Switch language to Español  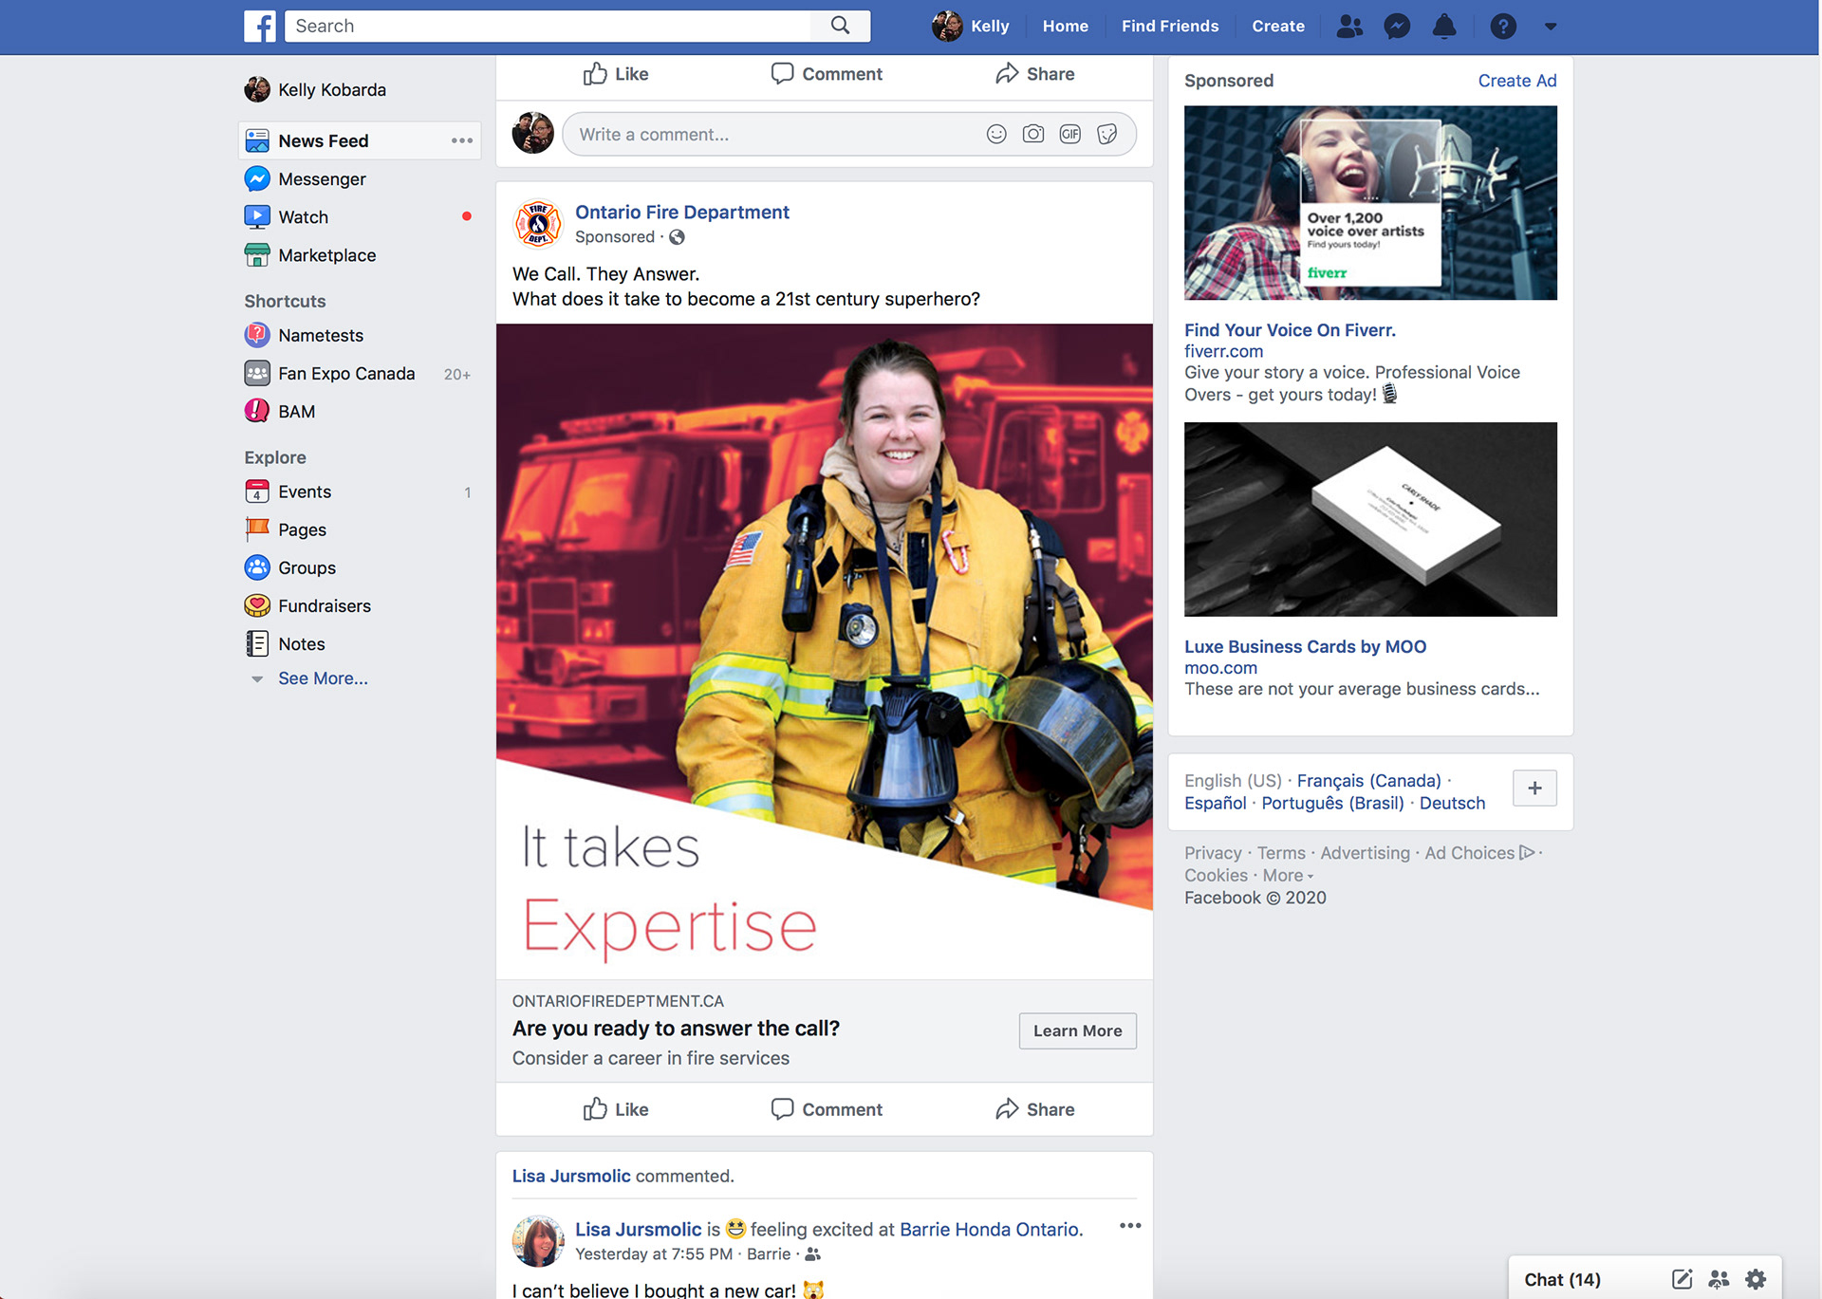[x=1215, y=803]
